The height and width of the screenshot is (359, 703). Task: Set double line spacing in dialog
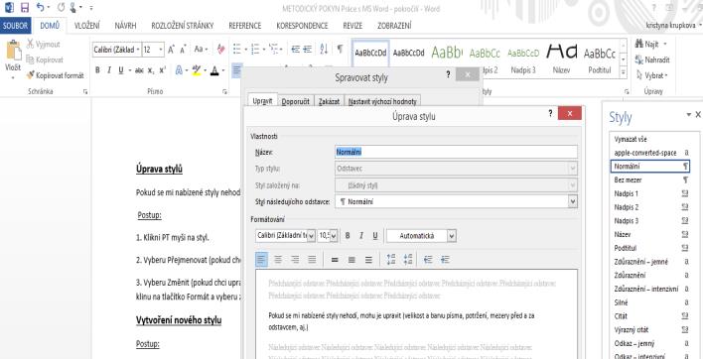point(368,260)
